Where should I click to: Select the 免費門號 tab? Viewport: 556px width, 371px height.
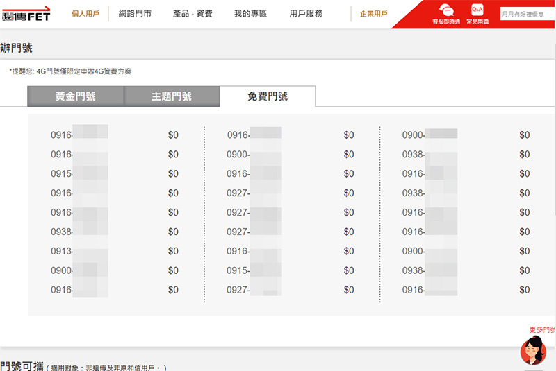pyautogui.click(x=268, y=96)
